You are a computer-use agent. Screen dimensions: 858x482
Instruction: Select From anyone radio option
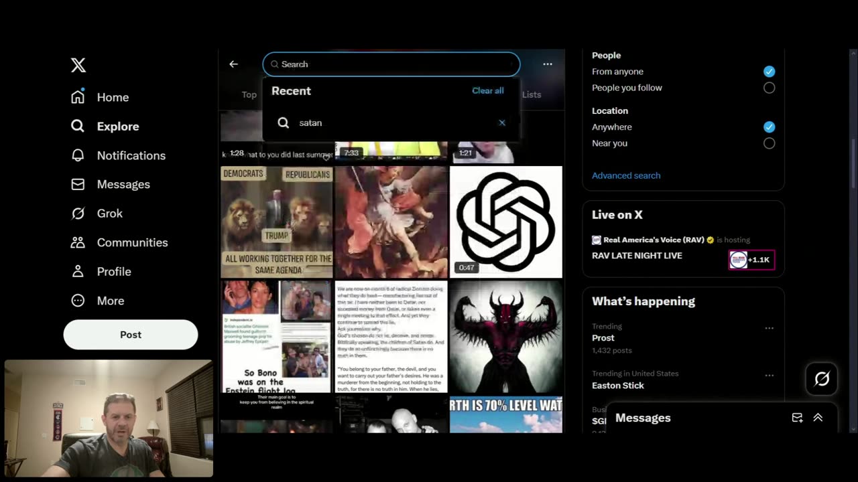click(769, 72)
